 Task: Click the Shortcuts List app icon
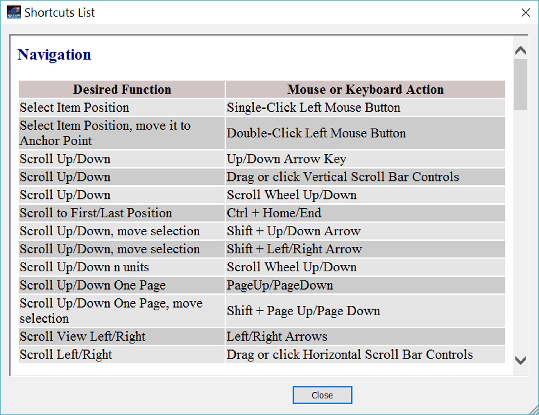(14, 12)
